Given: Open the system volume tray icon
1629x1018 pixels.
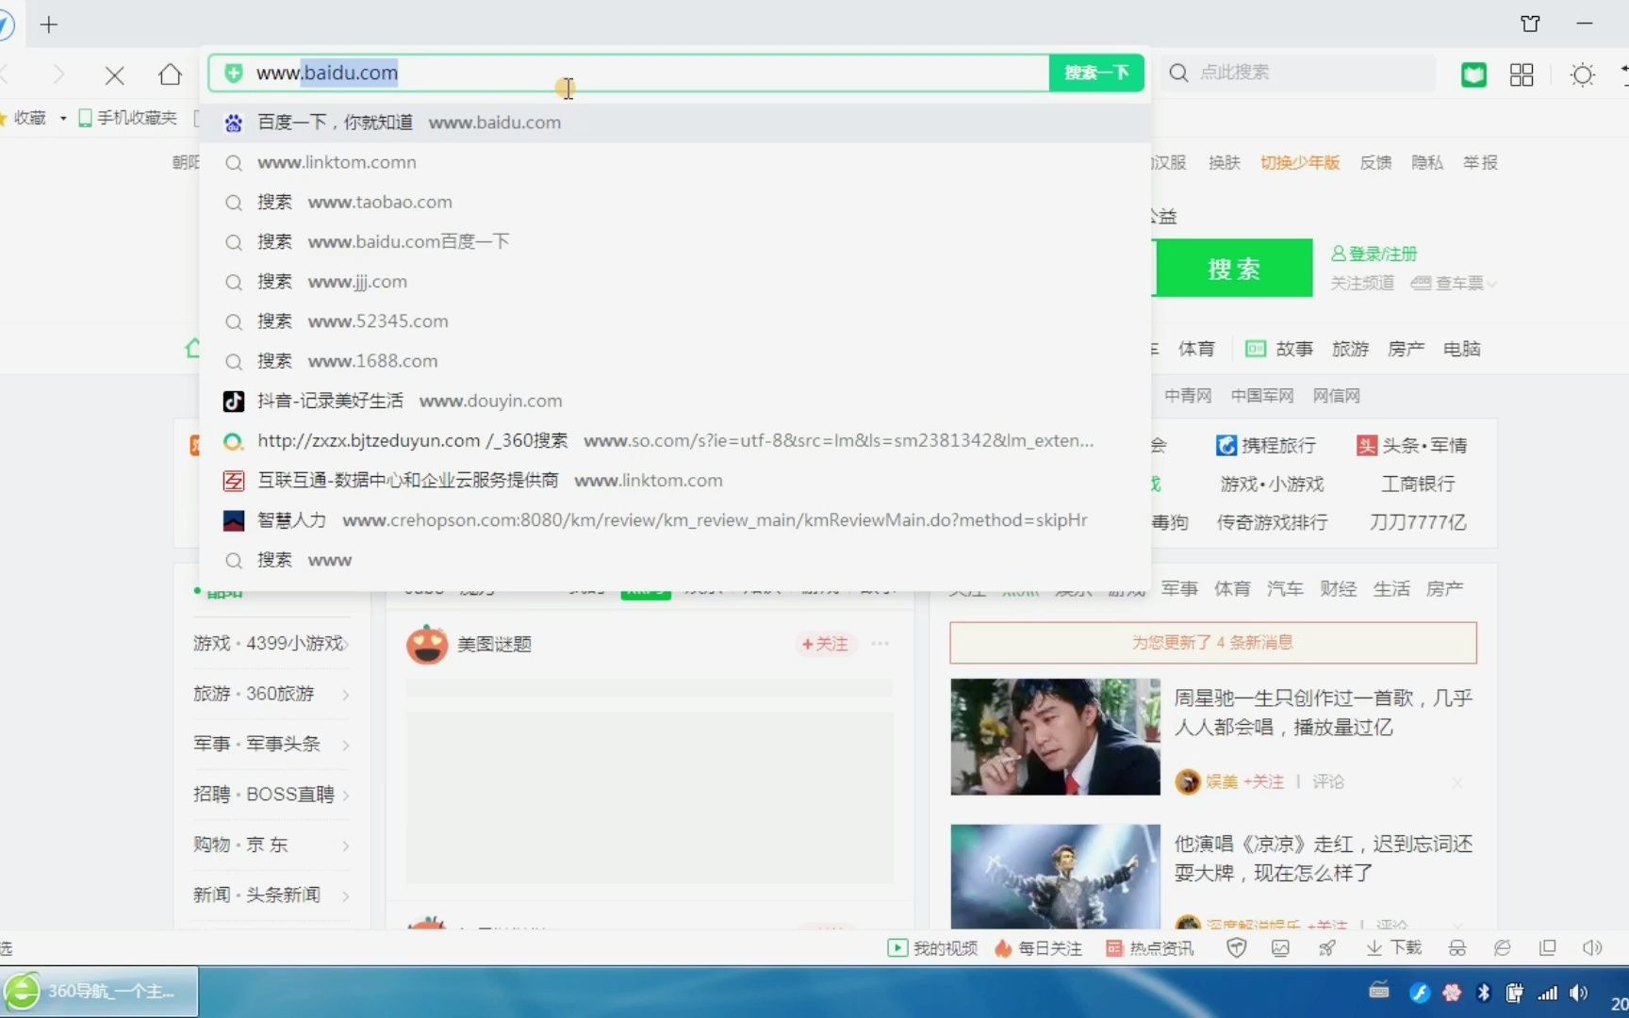Looking at the screenshot, I should (x=1579, y=993).
